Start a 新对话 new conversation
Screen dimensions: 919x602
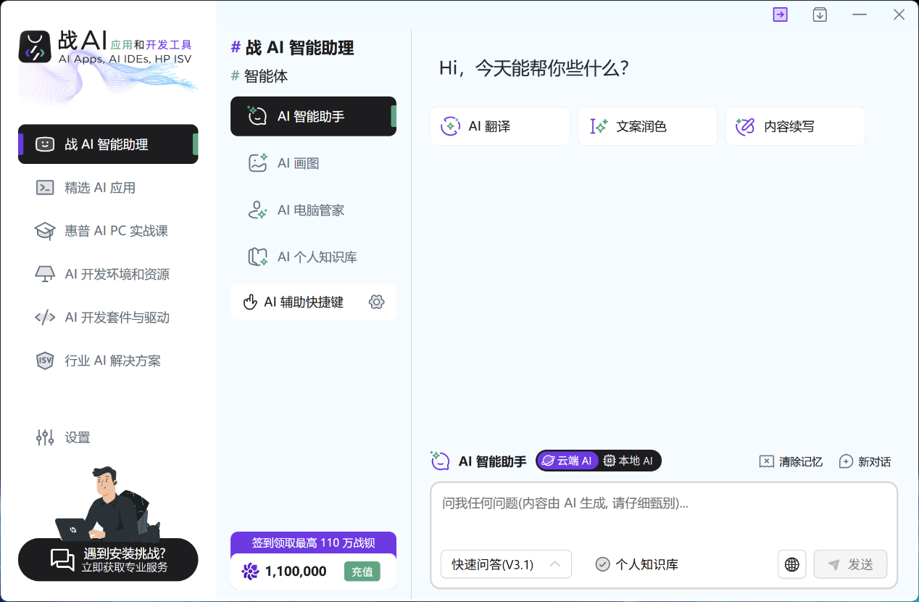coord(865,461)
